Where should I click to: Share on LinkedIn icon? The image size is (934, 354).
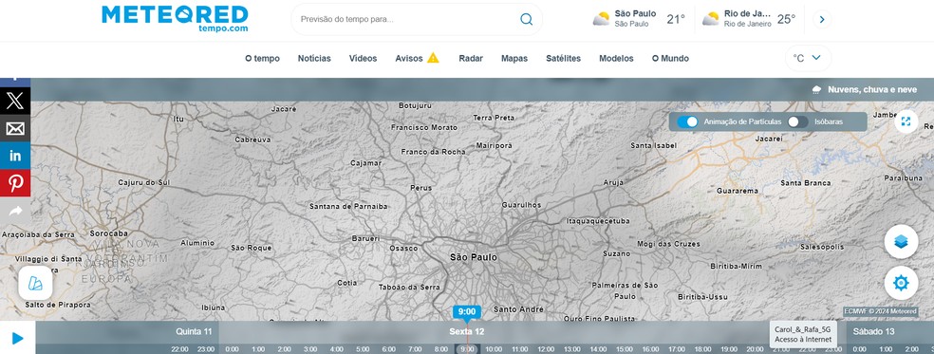pos(15,156)
